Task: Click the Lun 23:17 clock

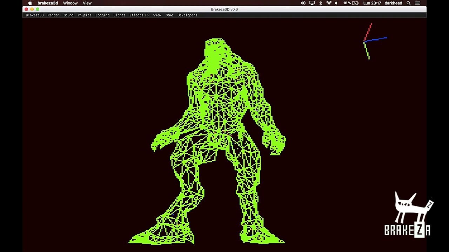Action: 372,3
